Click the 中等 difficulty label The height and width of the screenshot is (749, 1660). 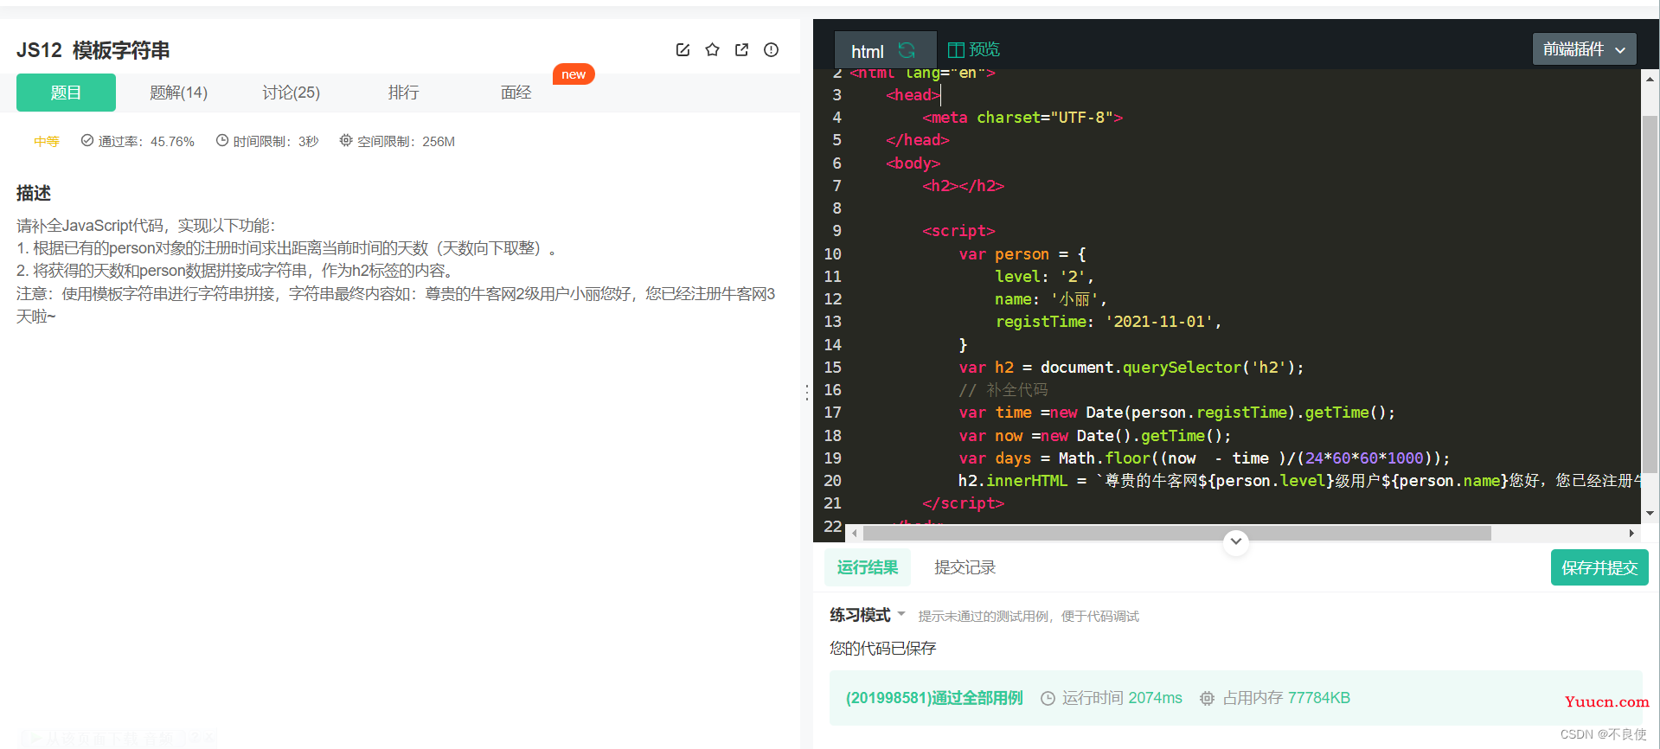pyautogui.click(x=47, y=141)
